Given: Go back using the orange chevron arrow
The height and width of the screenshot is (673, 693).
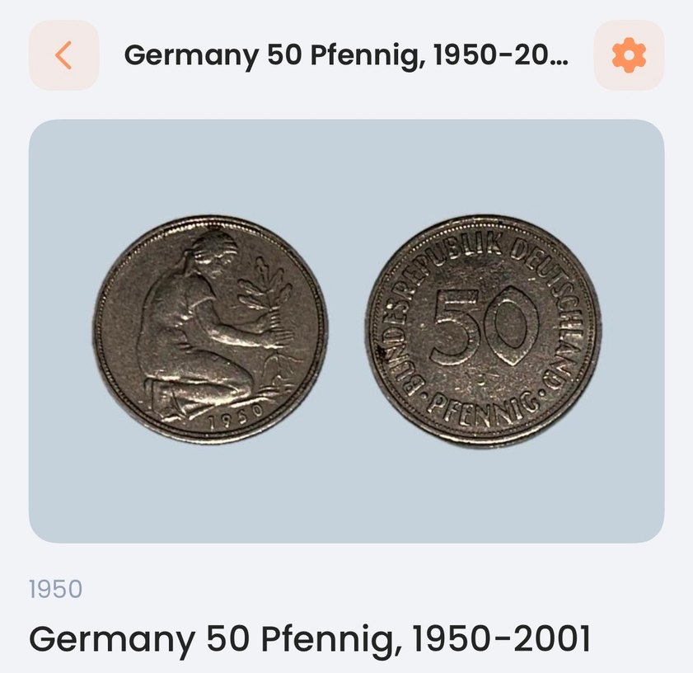Looking at the screenshot, I should click(63, 55).
